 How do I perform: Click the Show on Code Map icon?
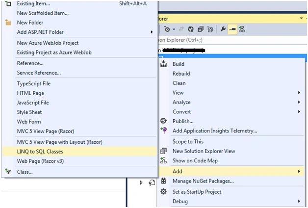point(163,160)
